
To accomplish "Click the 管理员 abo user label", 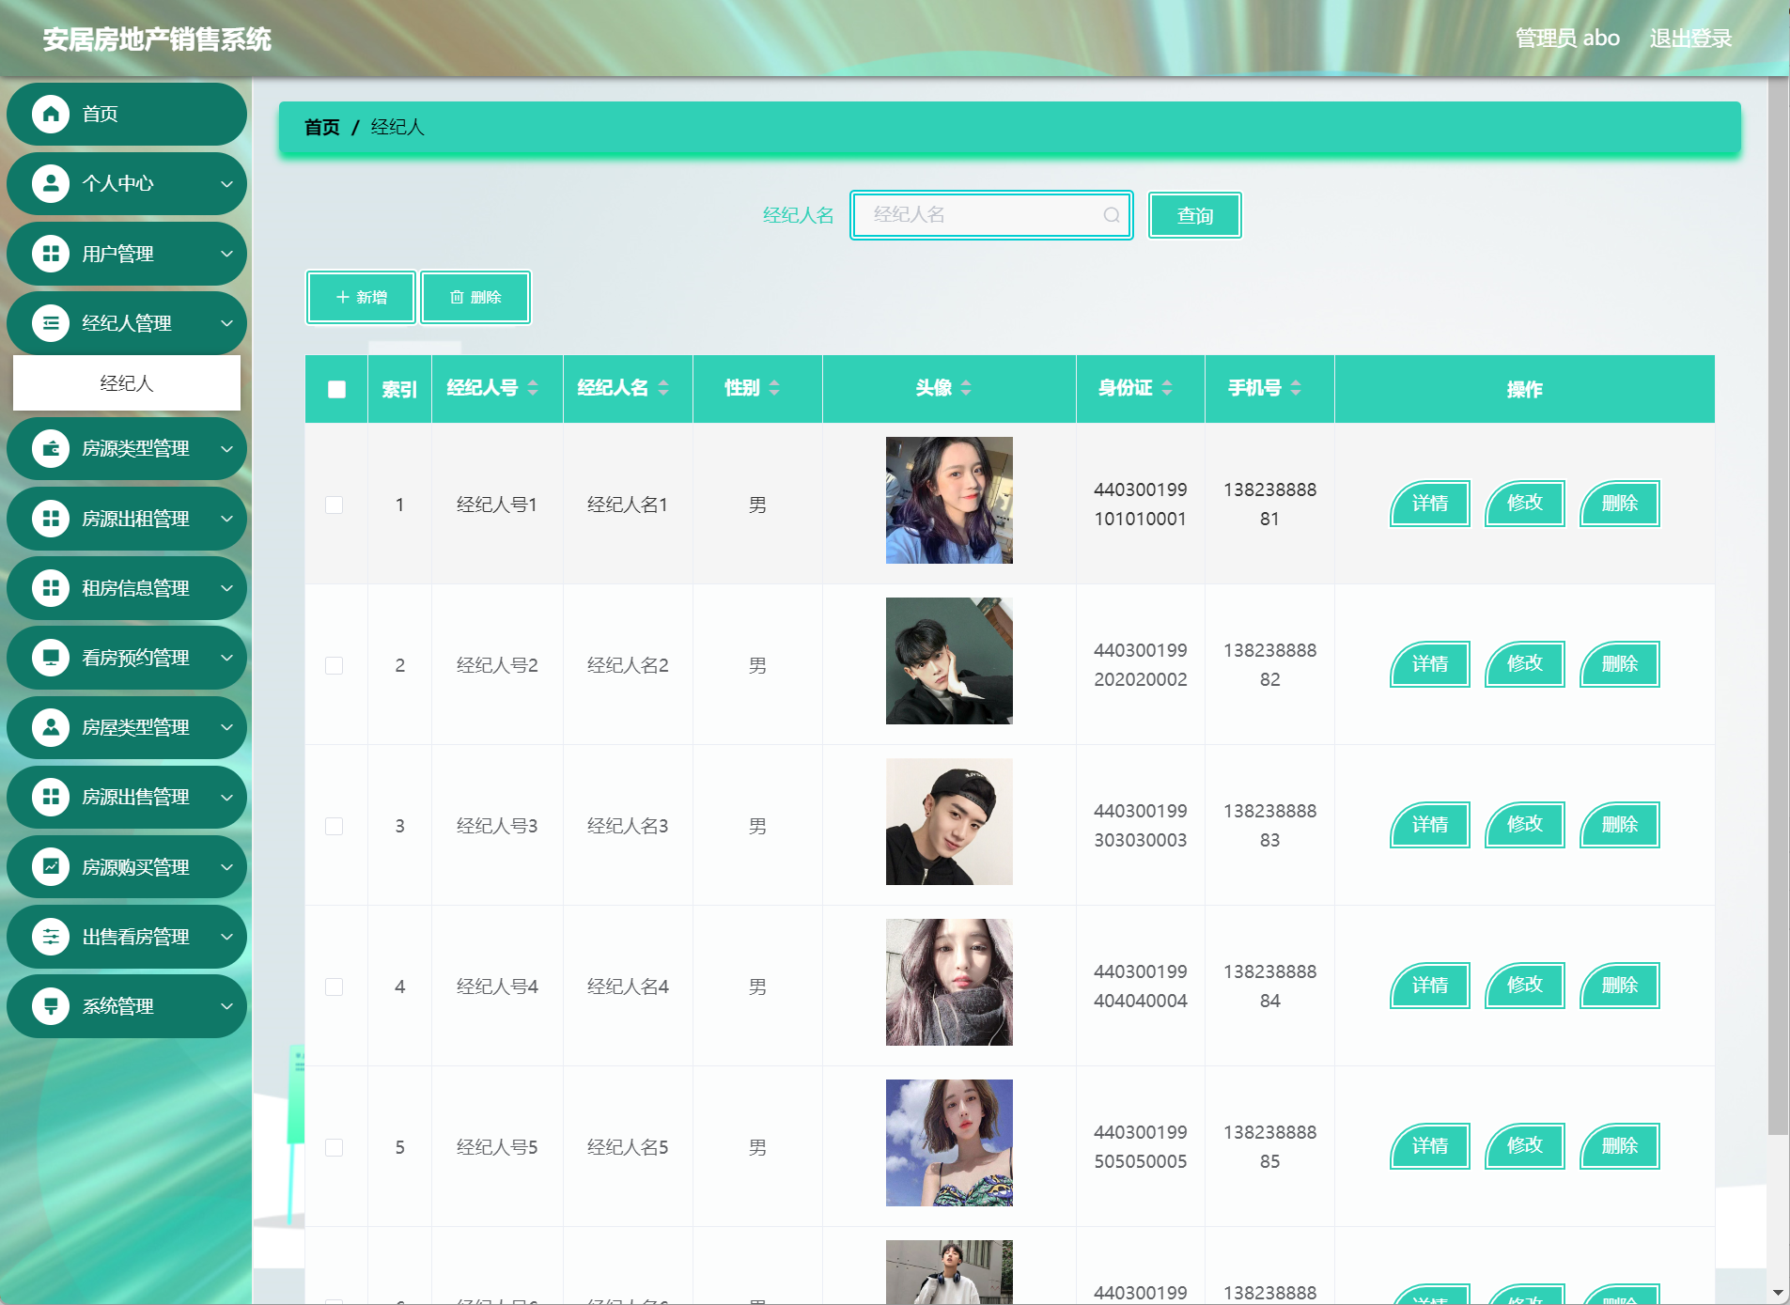I will click(x=1567, y=39).
